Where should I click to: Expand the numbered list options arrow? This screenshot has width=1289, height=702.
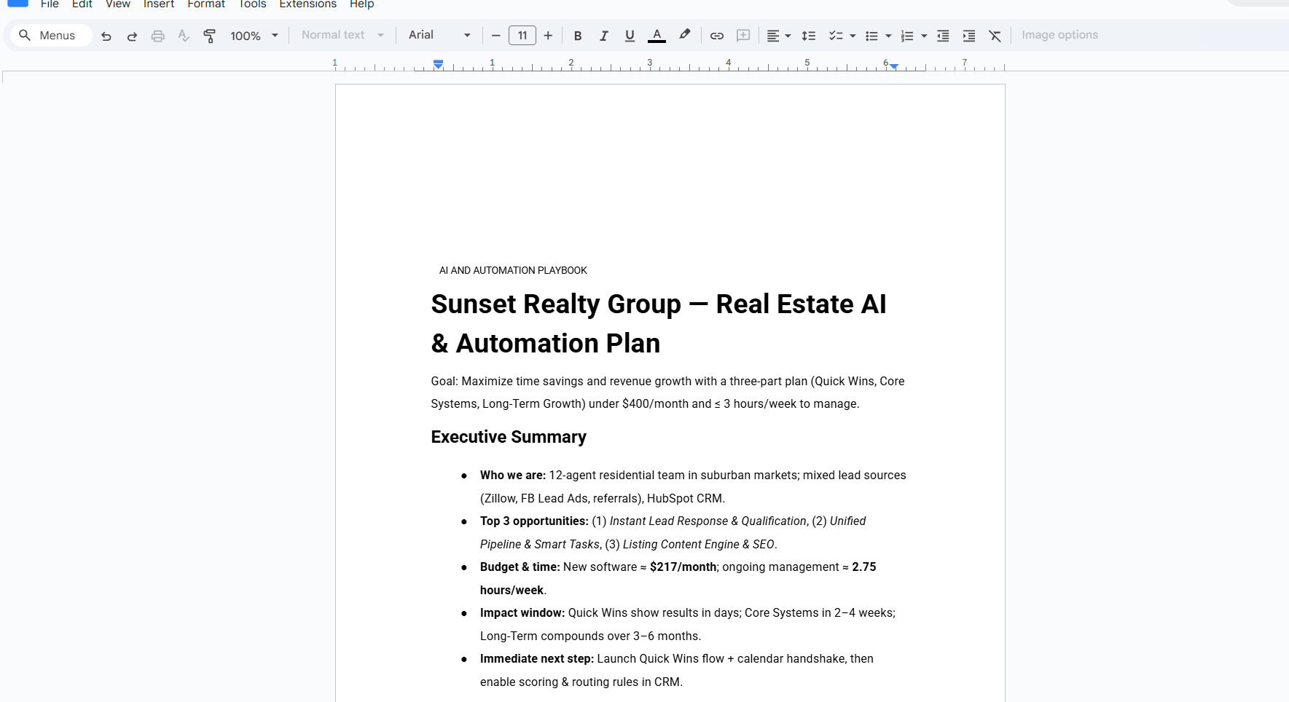click(924, 36)
